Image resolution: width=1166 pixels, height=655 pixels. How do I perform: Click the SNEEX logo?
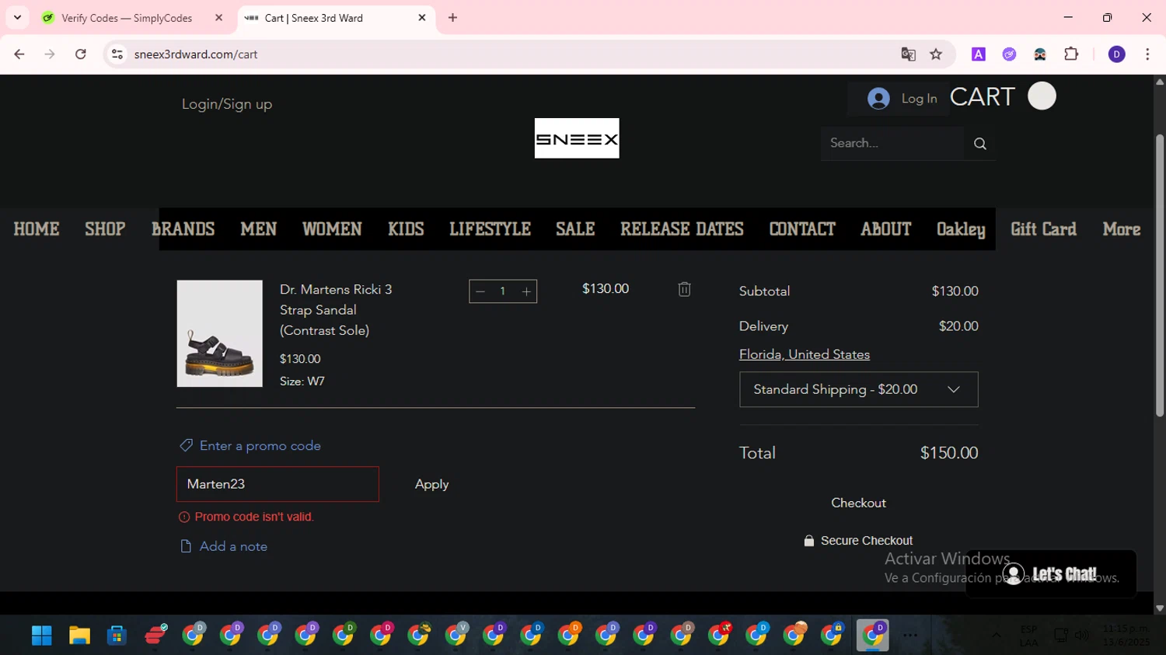click(x=577, y=138)
